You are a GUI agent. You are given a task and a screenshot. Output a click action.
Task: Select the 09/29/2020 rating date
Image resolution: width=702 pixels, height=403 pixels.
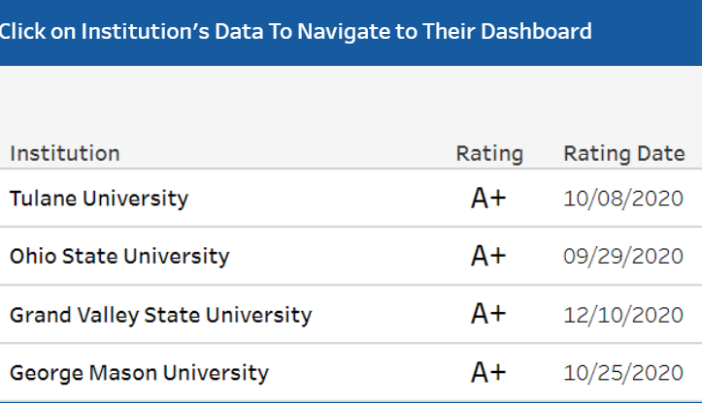tap(624, 257)
